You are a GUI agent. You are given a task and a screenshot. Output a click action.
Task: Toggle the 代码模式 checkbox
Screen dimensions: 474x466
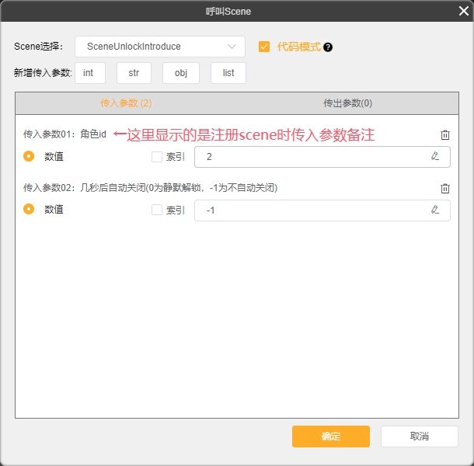[x=264, y=47]
